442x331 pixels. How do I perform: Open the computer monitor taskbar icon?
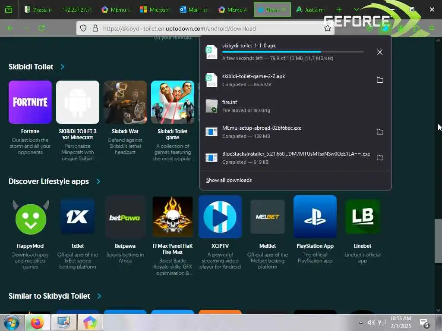pyautogui.click(x=64, y=322)
